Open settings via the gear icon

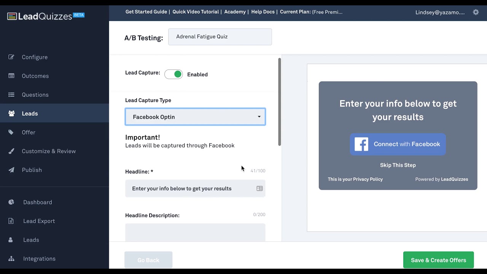(476, 12)
